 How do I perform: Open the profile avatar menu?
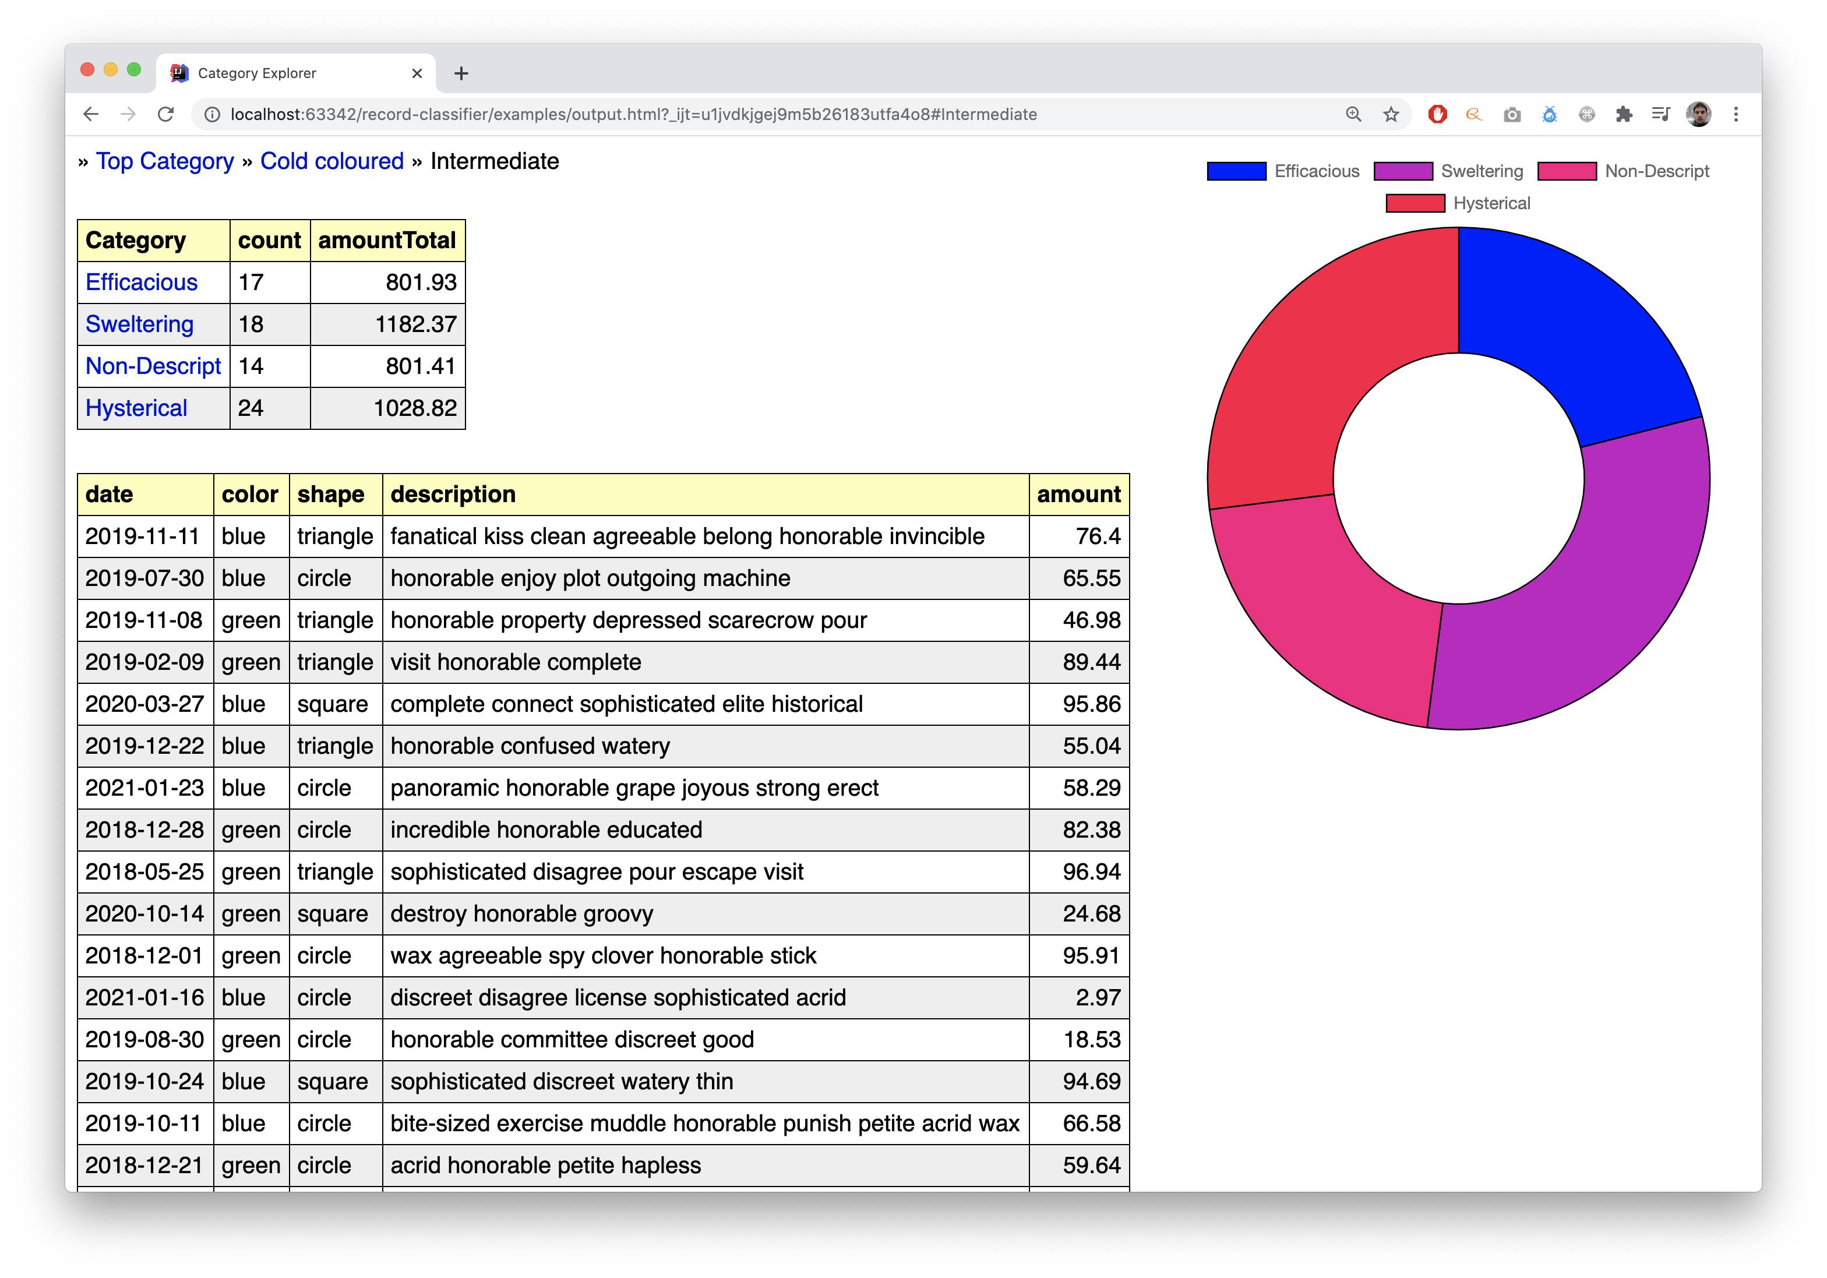pos(1698,115)
